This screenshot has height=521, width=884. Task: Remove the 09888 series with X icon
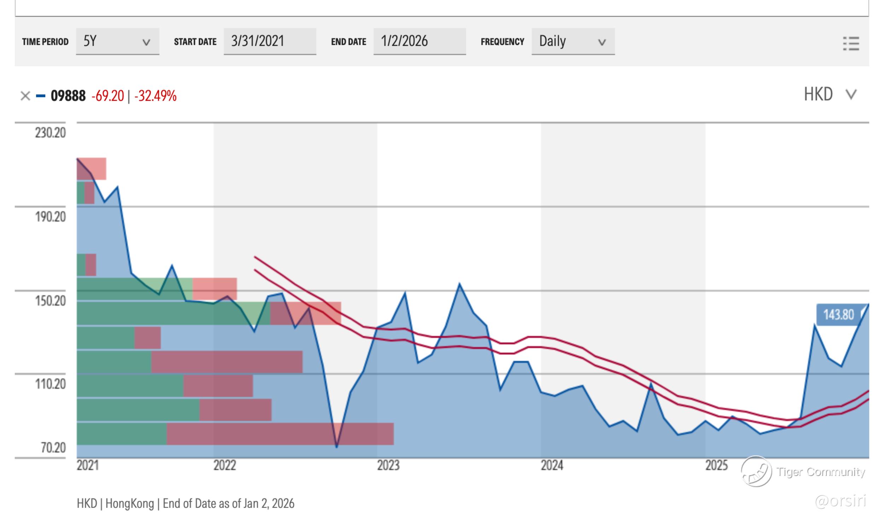(x=25, y=96)
